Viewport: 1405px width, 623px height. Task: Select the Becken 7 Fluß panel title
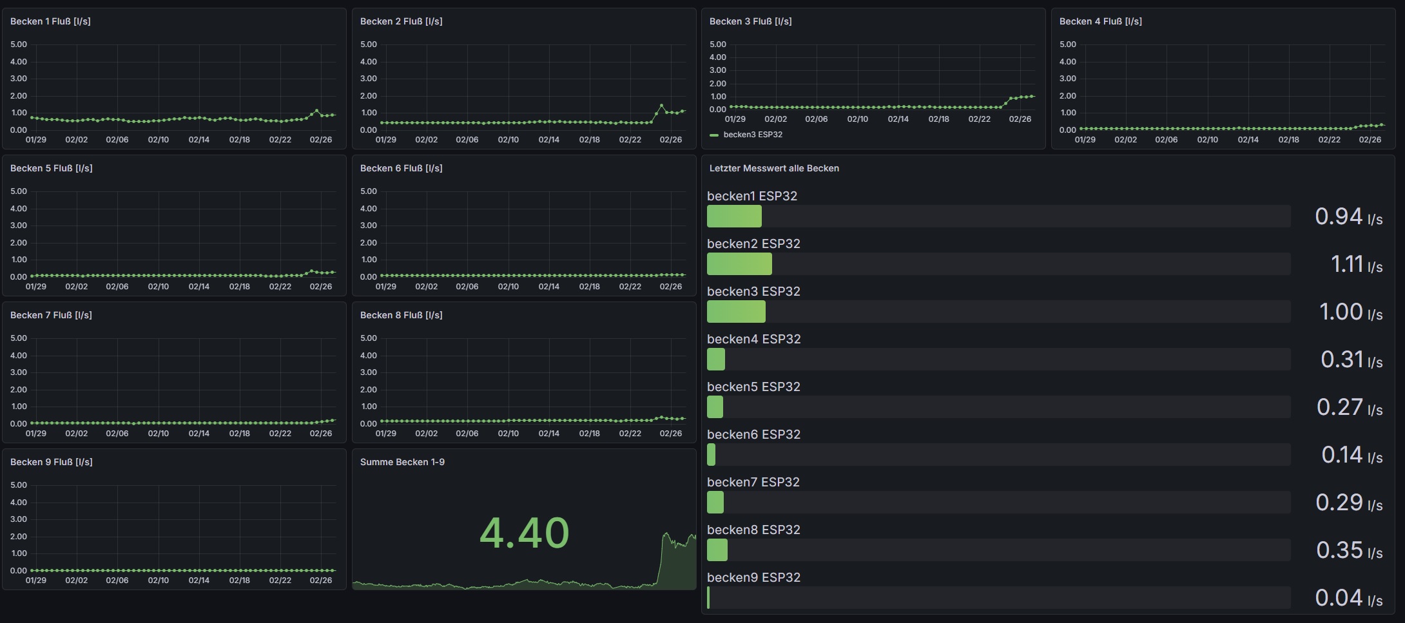click(51, 315)
